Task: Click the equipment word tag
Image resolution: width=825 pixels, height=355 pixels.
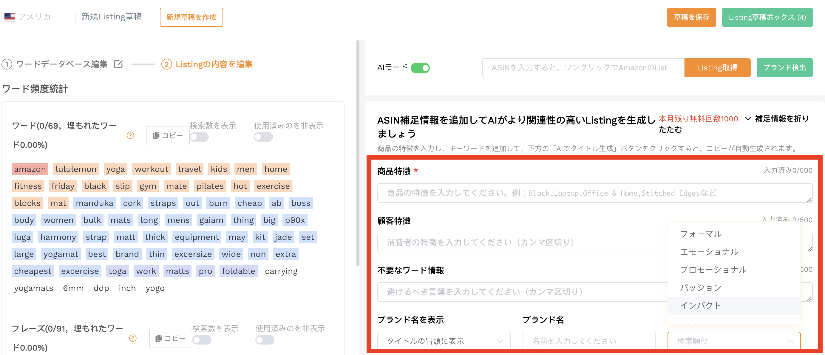Action: [197, 237]
